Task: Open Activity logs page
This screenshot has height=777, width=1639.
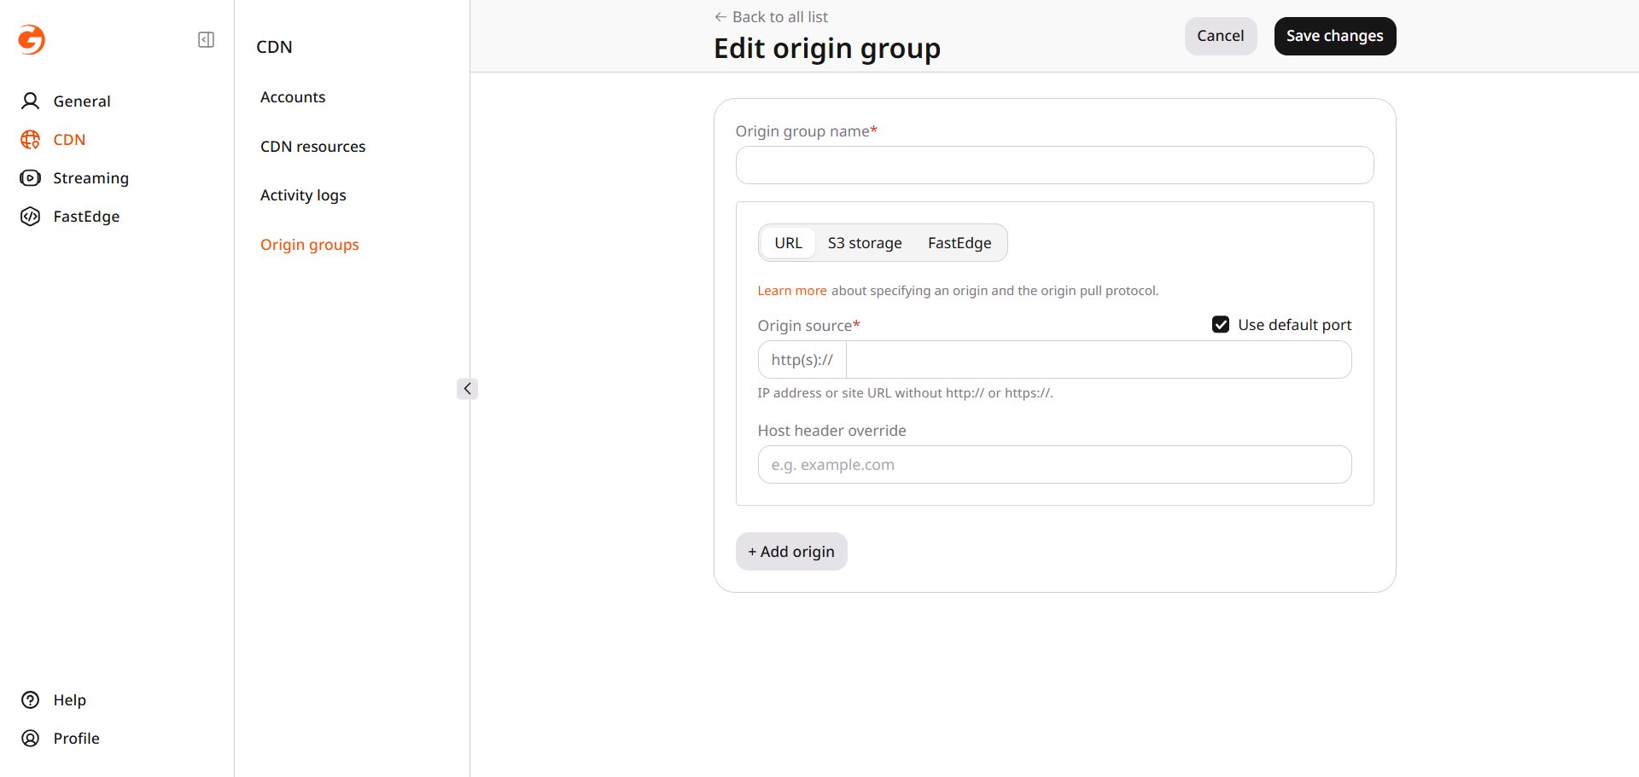Action: coord(303,195)
